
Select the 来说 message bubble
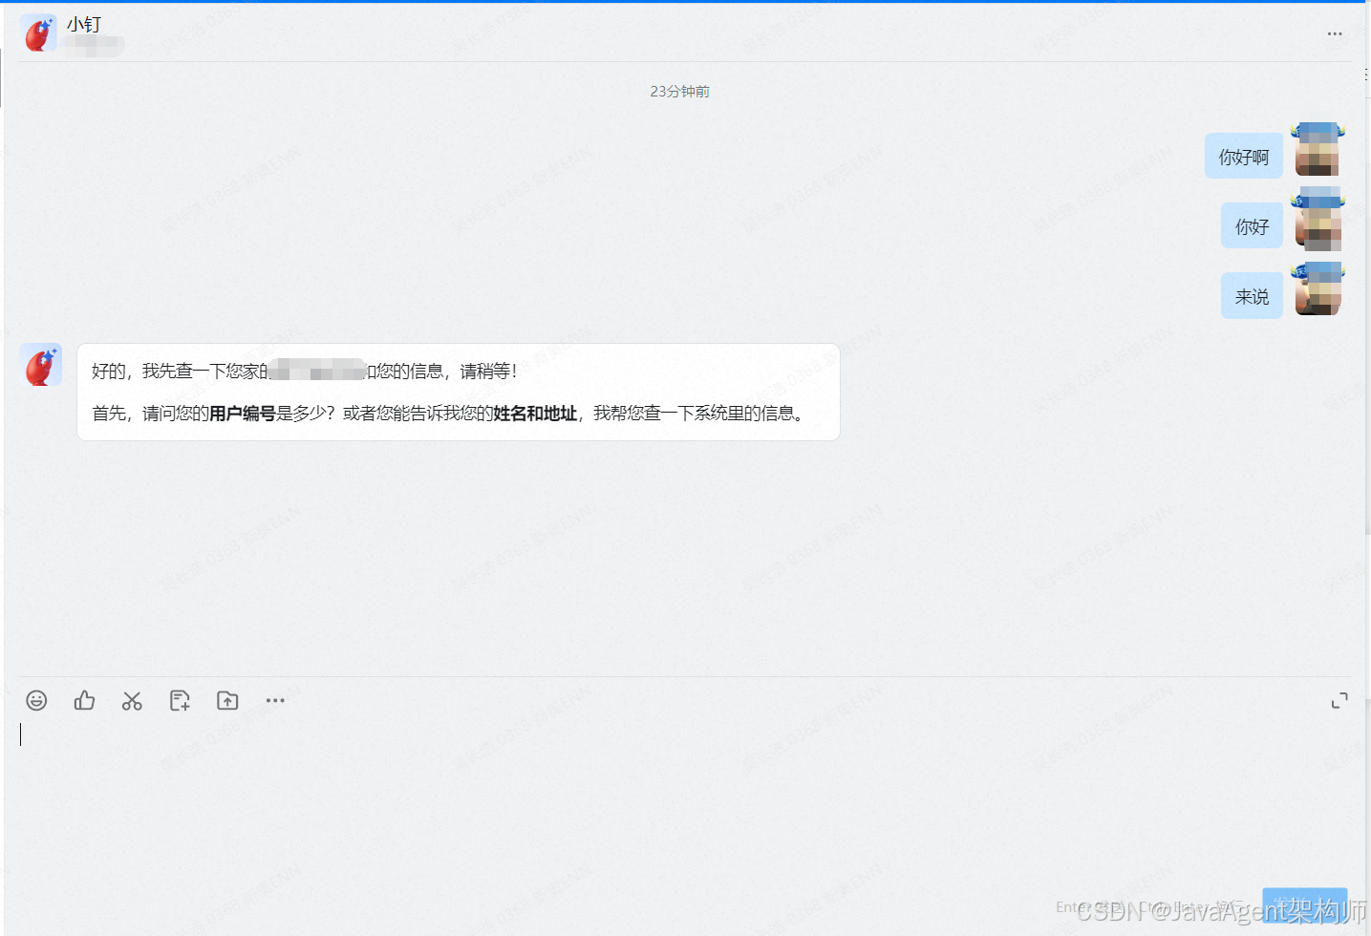[1252, 296]
